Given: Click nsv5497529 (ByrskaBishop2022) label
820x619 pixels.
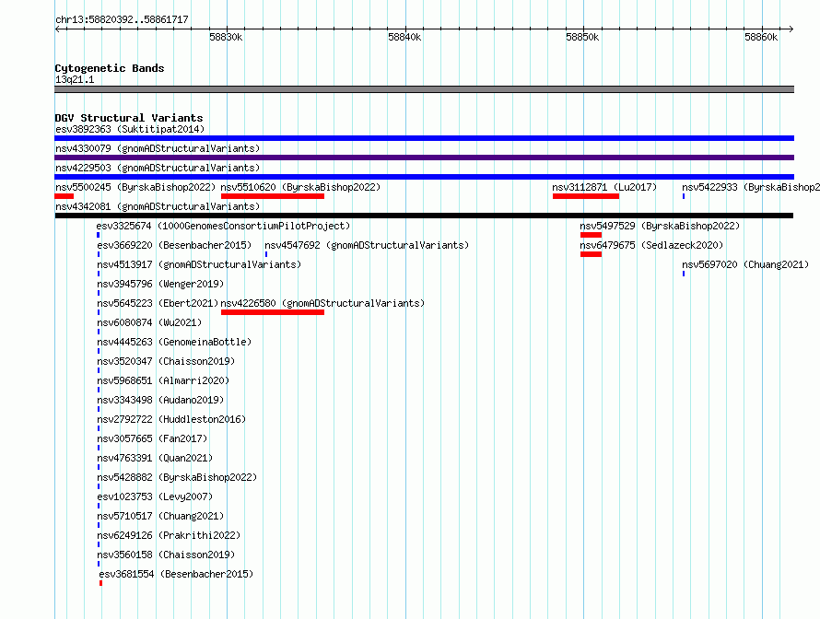Looking at the screenshot, I should [x=660, y=226].
